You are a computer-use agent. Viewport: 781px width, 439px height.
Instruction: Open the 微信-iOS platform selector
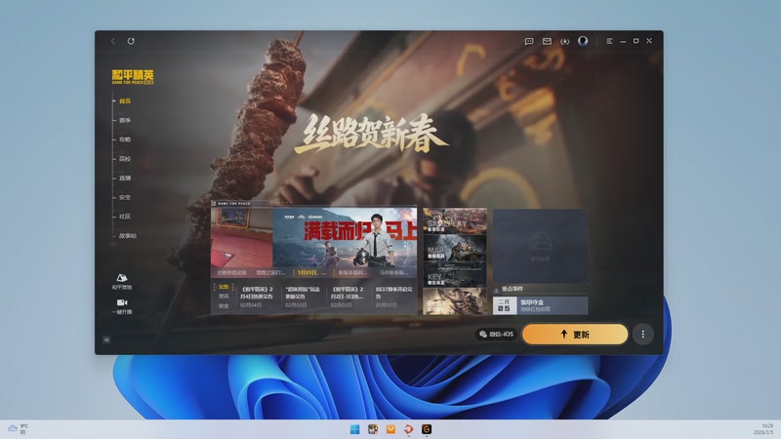point(496,334)
